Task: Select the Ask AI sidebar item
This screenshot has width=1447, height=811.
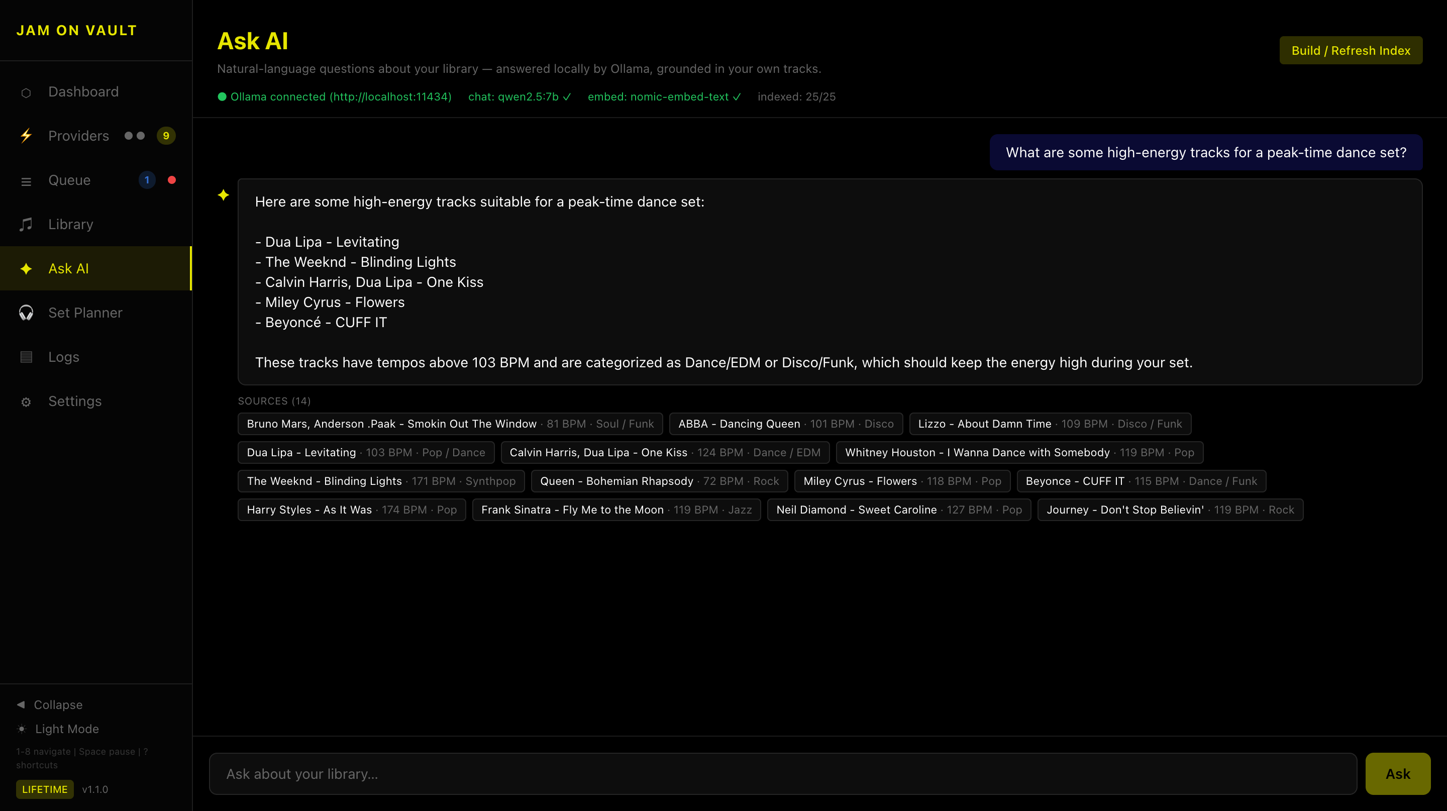Action: (x=95, y=268)
